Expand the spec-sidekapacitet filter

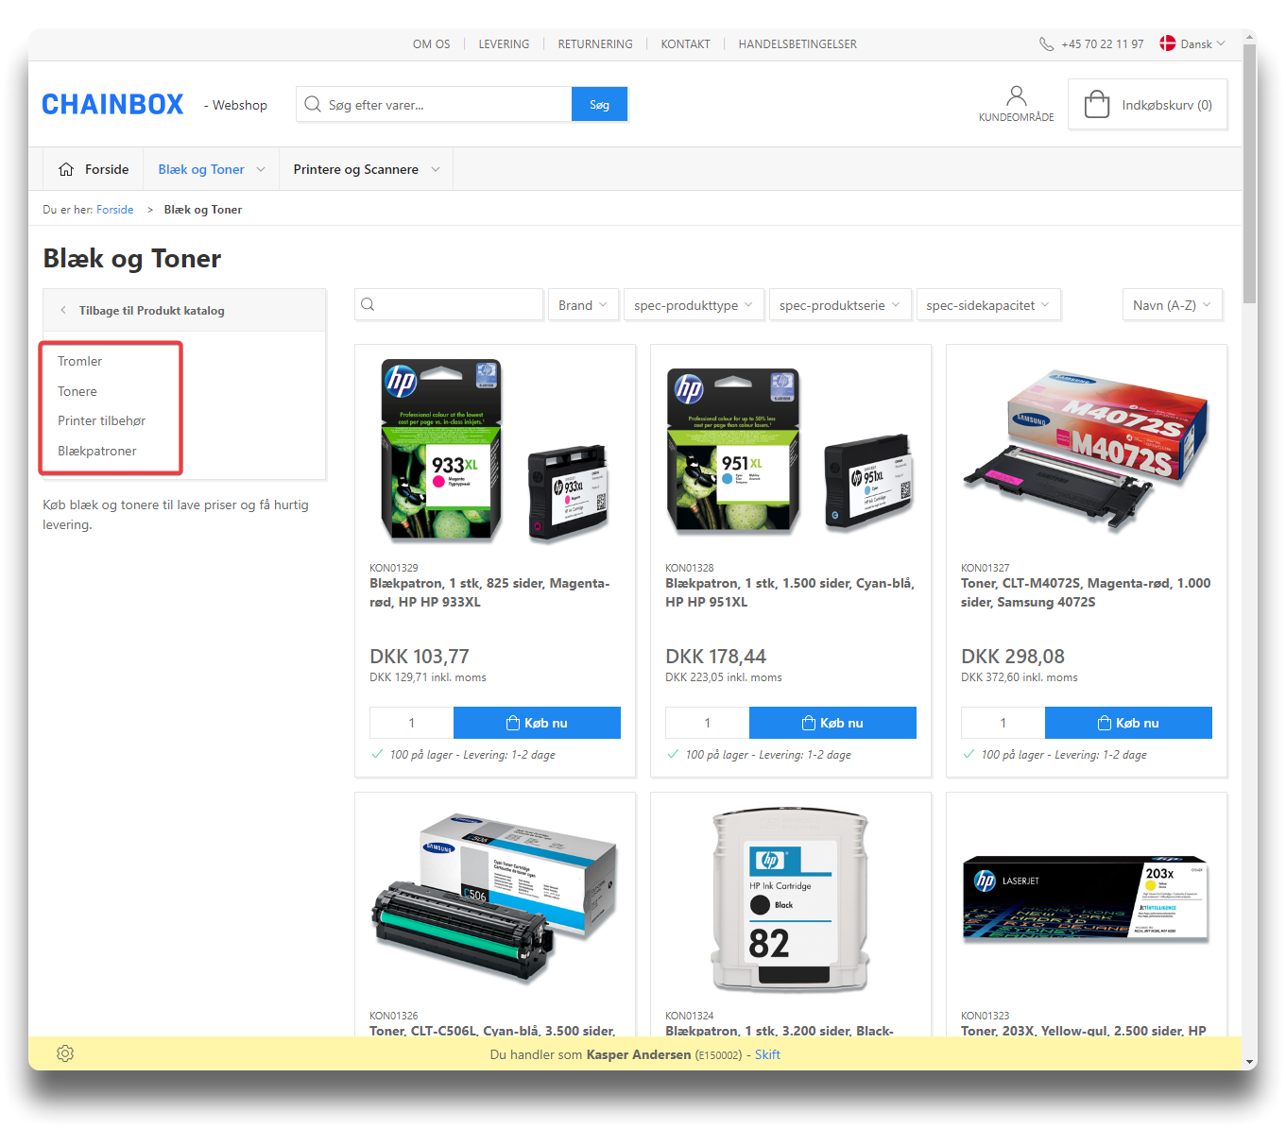coord(987,305)
